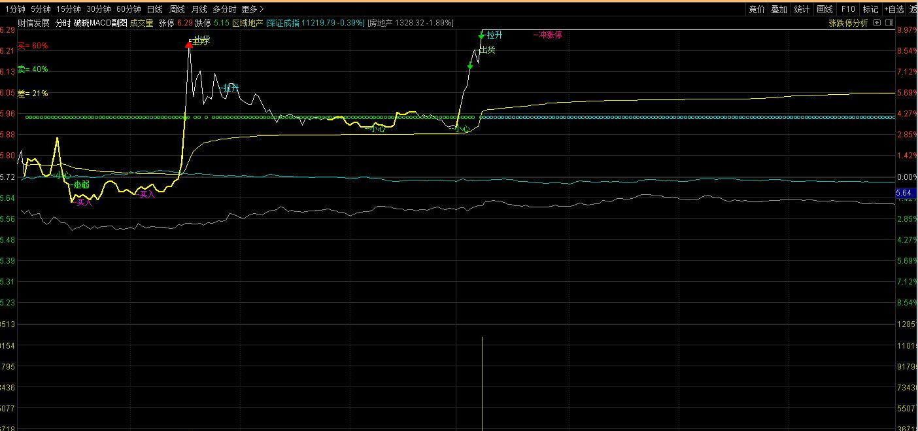Viewport: 918px width, 431px height.
Task: Open the 画线 drawing tool
Action: (825, 9)
